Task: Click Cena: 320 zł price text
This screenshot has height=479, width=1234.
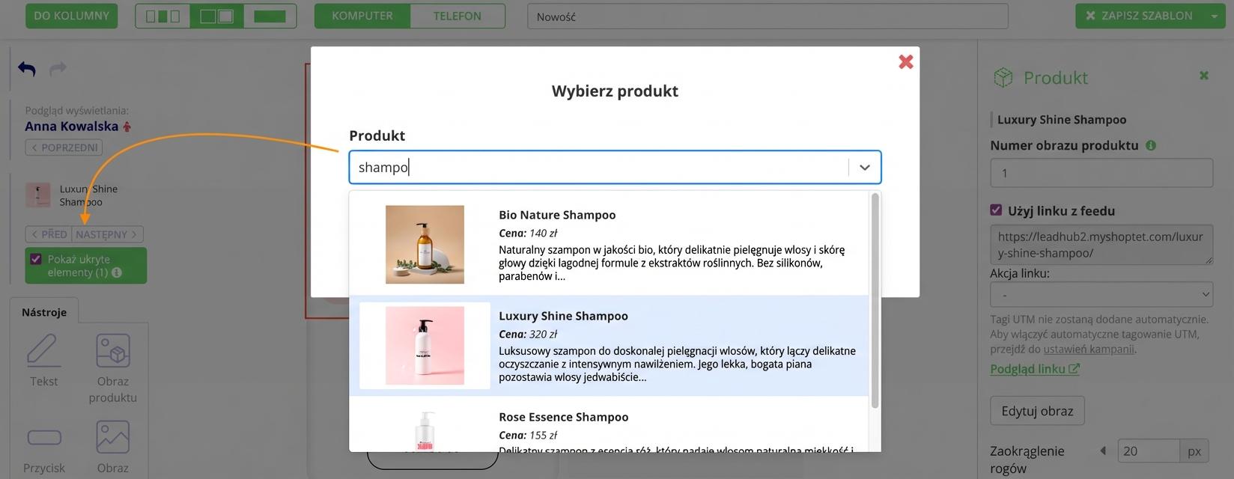Action: 528,334
